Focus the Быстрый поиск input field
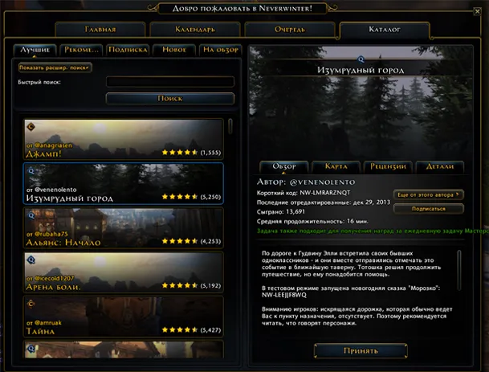Screen dimensions: 489x372 coord(170,82)
